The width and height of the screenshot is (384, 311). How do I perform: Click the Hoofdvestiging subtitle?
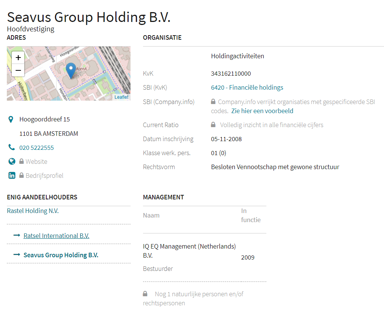(31, 29)
